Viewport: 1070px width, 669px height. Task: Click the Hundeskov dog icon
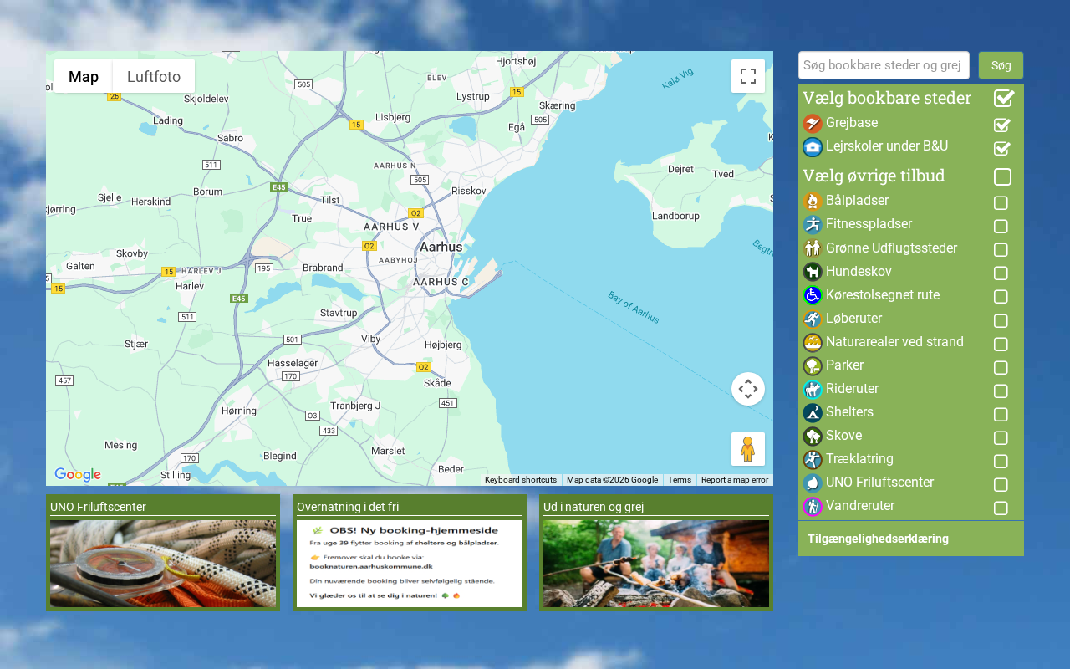[x=813, y=272]
